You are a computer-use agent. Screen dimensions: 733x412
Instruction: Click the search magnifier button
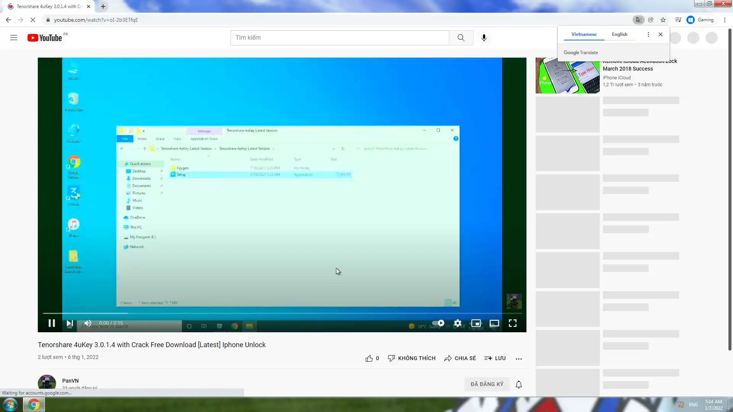(461, 38)
